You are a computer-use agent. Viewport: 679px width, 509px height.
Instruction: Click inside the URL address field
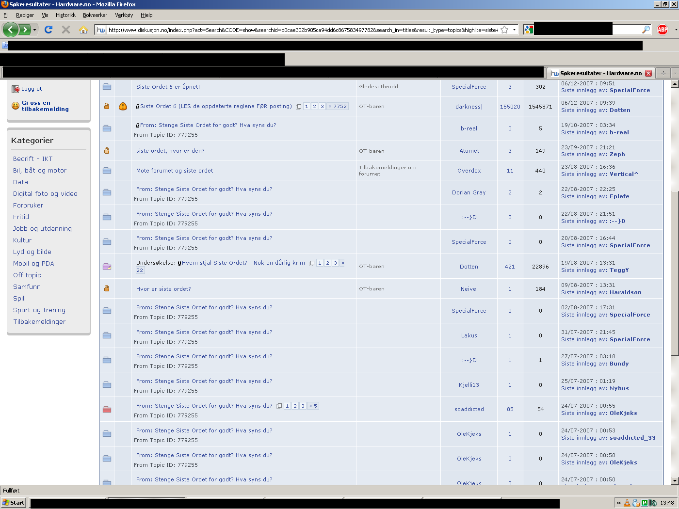[x=303, y=30]
